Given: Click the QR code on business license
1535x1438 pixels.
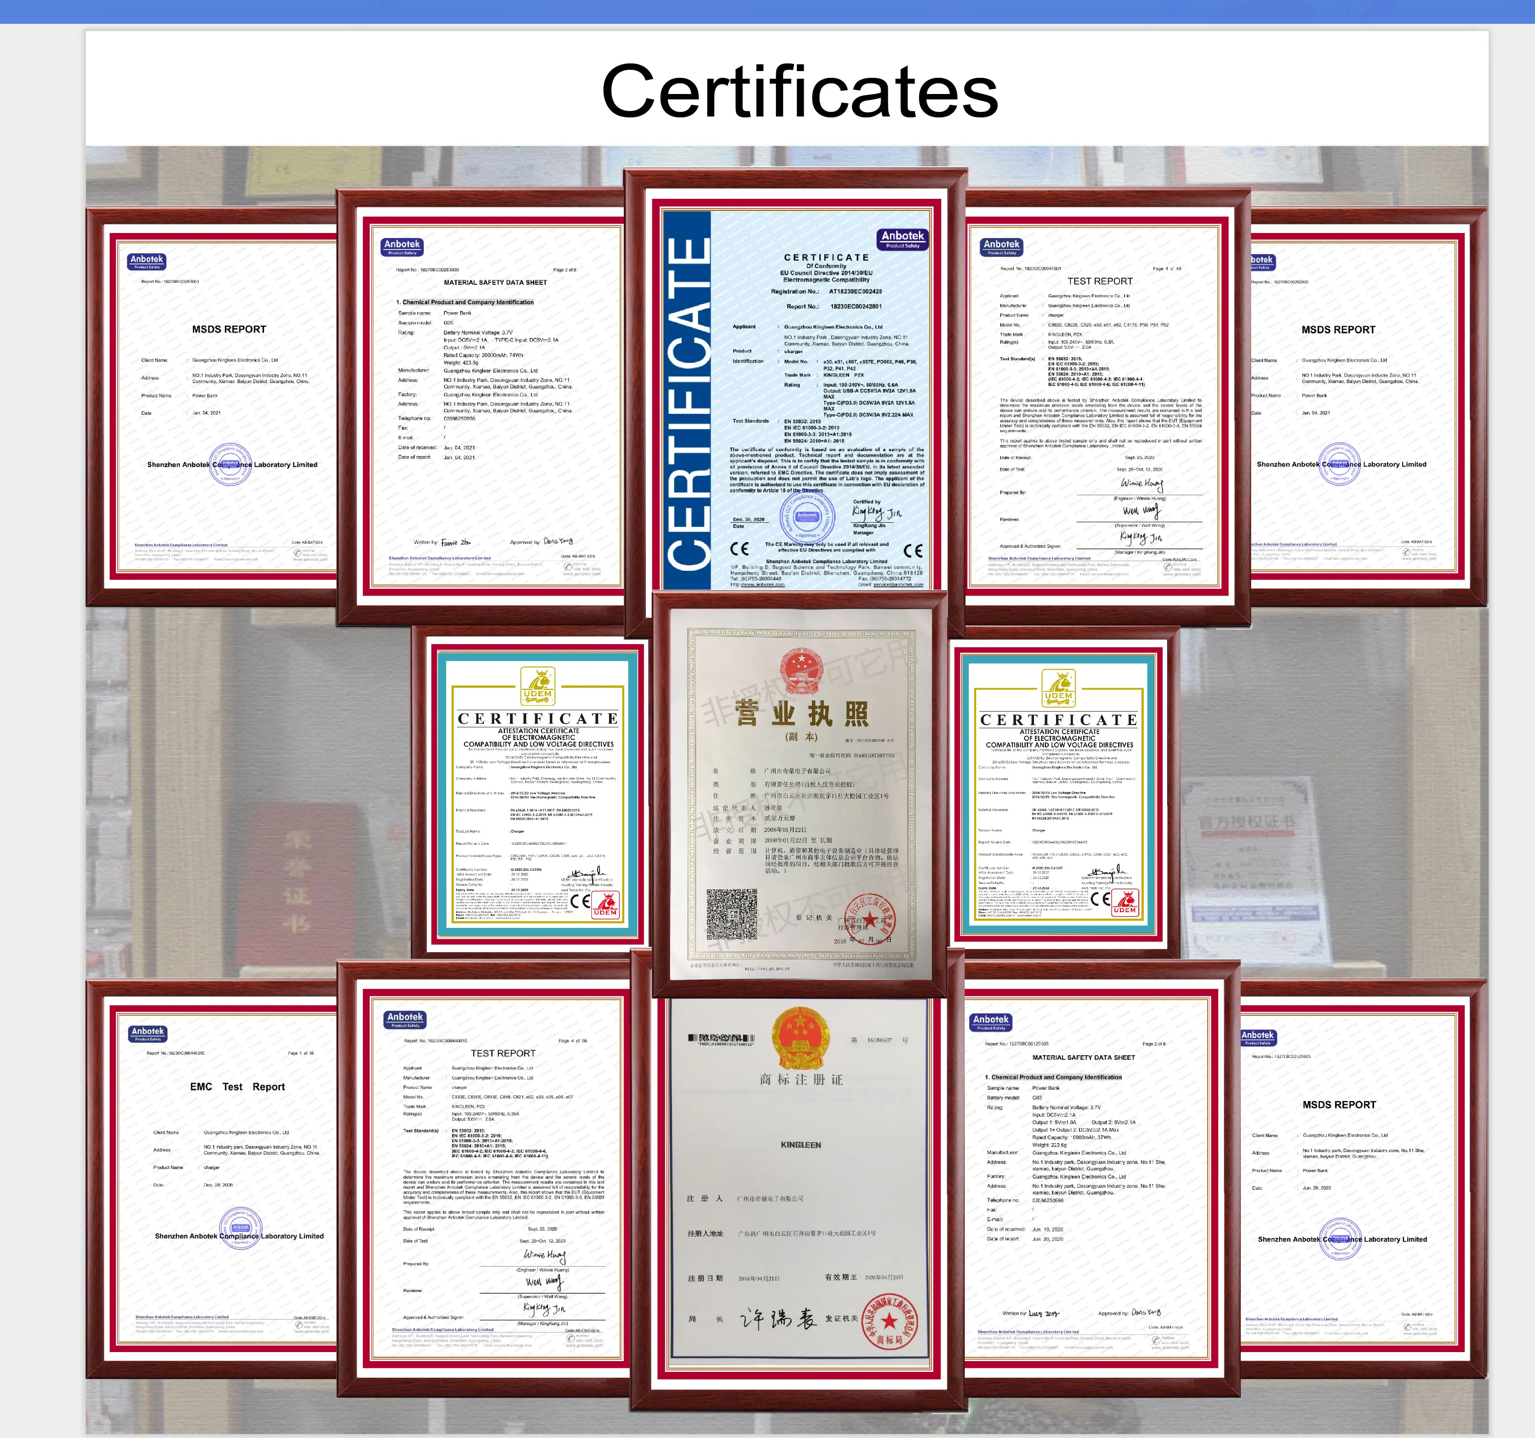Looking at the screenshot, I should click(731, 914).
